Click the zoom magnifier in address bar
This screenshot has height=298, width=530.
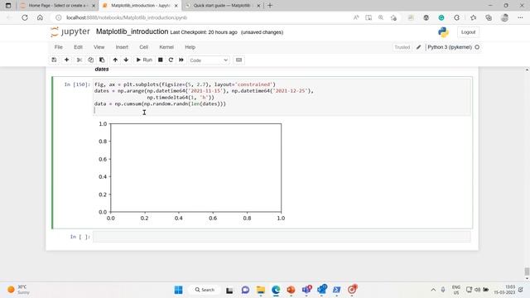point(381,17)
